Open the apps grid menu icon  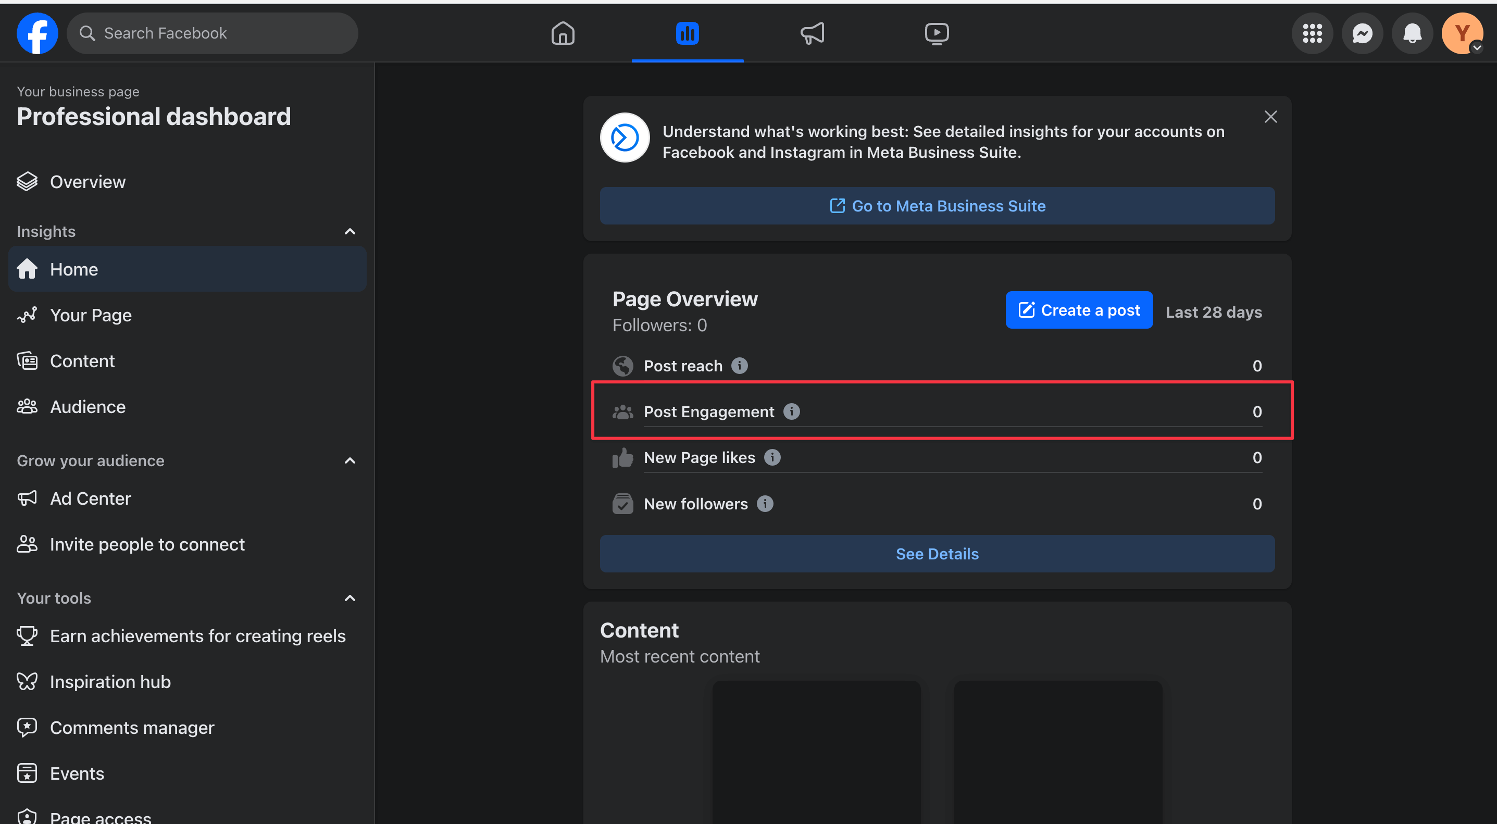coord(1312,33)
